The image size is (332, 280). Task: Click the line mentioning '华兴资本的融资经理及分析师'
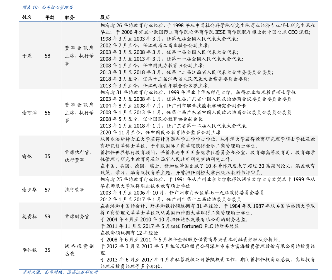pos(191,240)
